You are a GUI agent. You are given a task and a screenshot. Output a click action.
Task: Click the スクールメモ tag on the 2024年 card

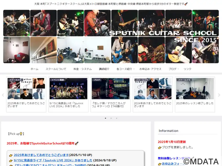click(142, 80)
